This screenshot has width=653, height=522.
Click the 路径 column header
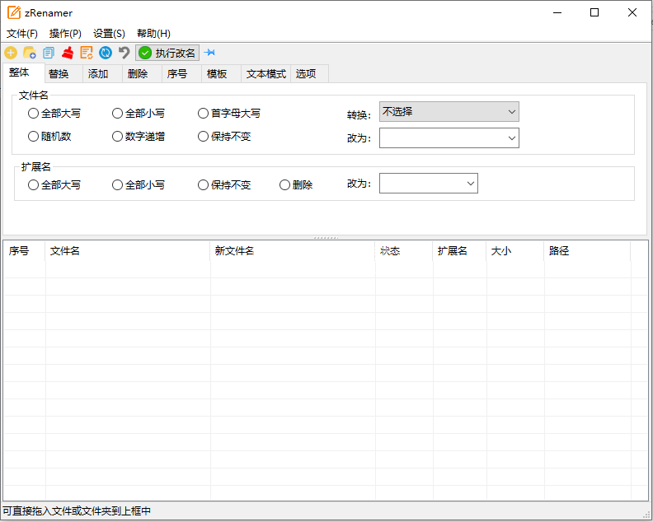tap(587, 251)
